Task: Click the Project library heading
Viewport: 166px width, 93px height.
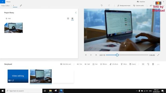Action: [x=9, y=13]
